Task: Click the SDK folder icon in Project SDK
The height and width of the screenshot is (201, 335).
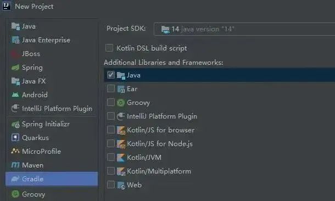Action: click(165, 29)
